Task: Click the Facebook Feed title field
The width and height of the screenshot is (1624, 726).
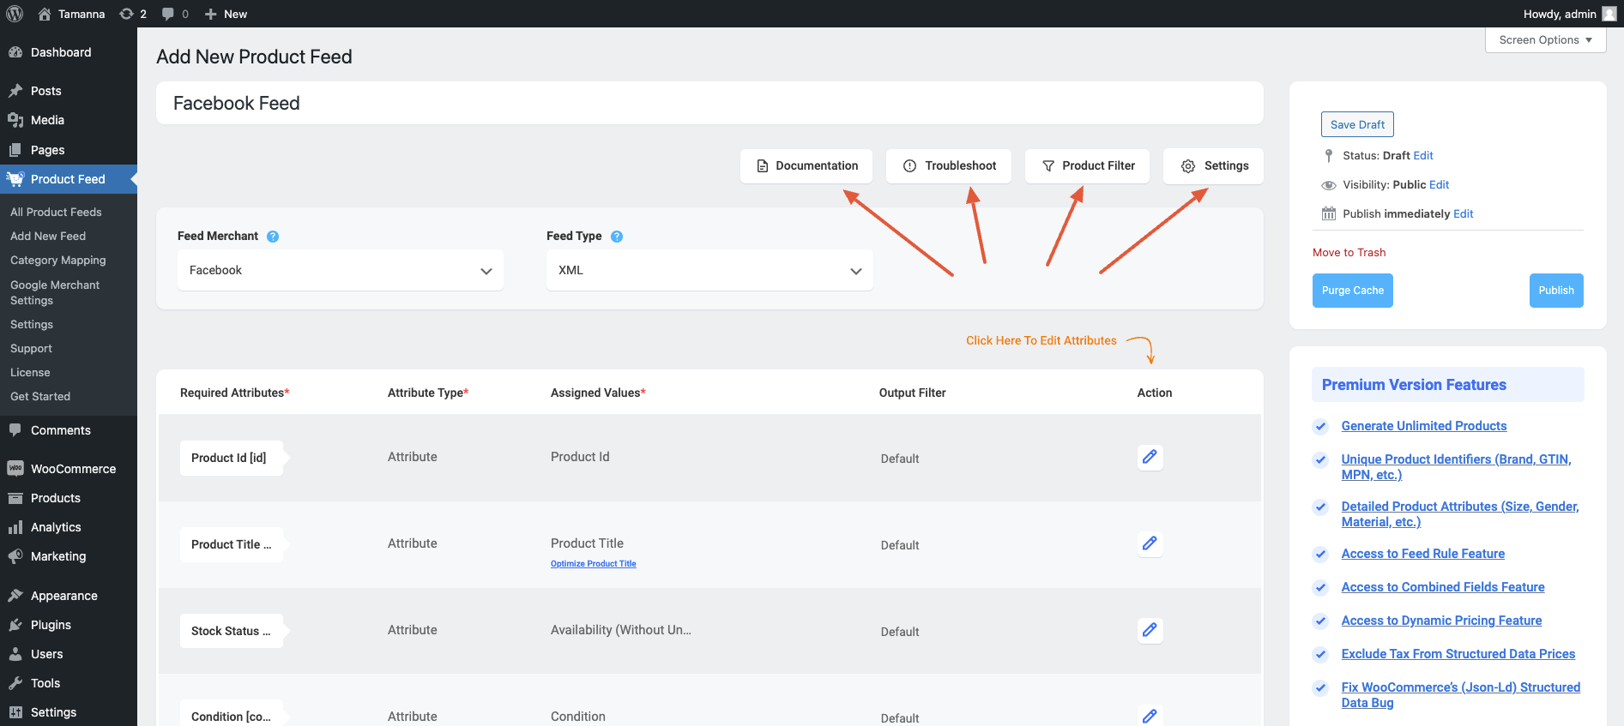Action: click(x=709, y=104)
